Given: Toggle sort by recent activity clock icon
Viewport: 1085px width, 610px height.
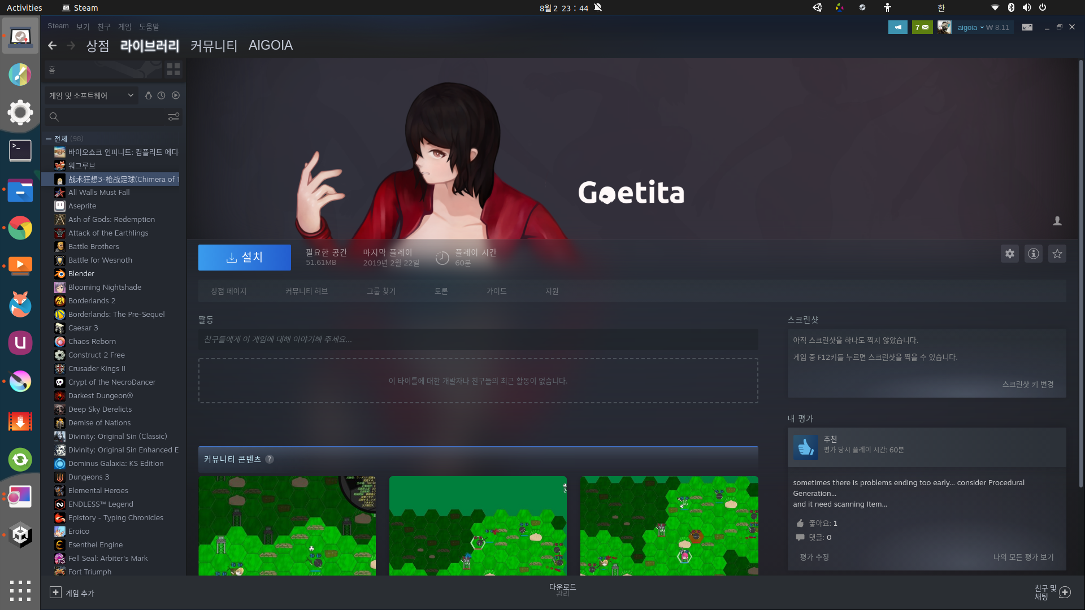Looking at the screenshot, I should tap(162, 95).
